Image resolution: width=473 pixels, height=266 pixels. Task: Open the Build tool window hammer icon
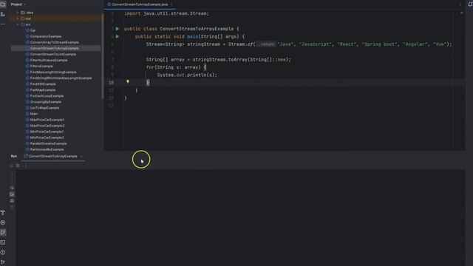click(x=3, y=213)
